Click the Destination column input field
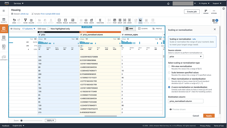This screenshot has width=227, height=128. click(186, 101)
